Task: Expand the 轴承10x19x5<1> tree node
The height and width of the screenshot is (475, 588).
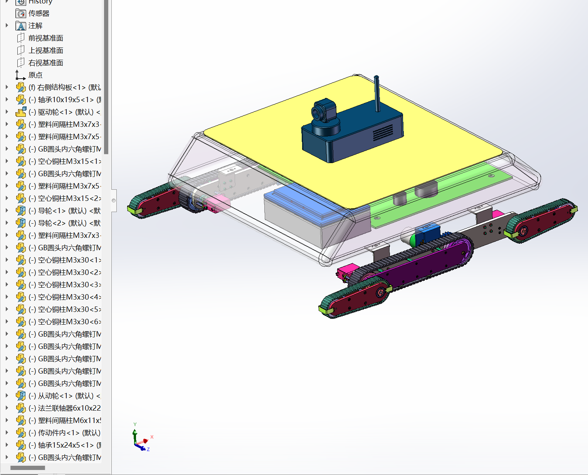Action: pos(7,100)
